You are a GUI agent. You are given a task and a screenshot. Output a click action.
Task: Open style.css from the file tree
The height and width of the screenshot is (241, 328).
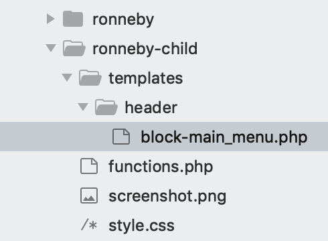pyautogui.click(x=141, y=226)
